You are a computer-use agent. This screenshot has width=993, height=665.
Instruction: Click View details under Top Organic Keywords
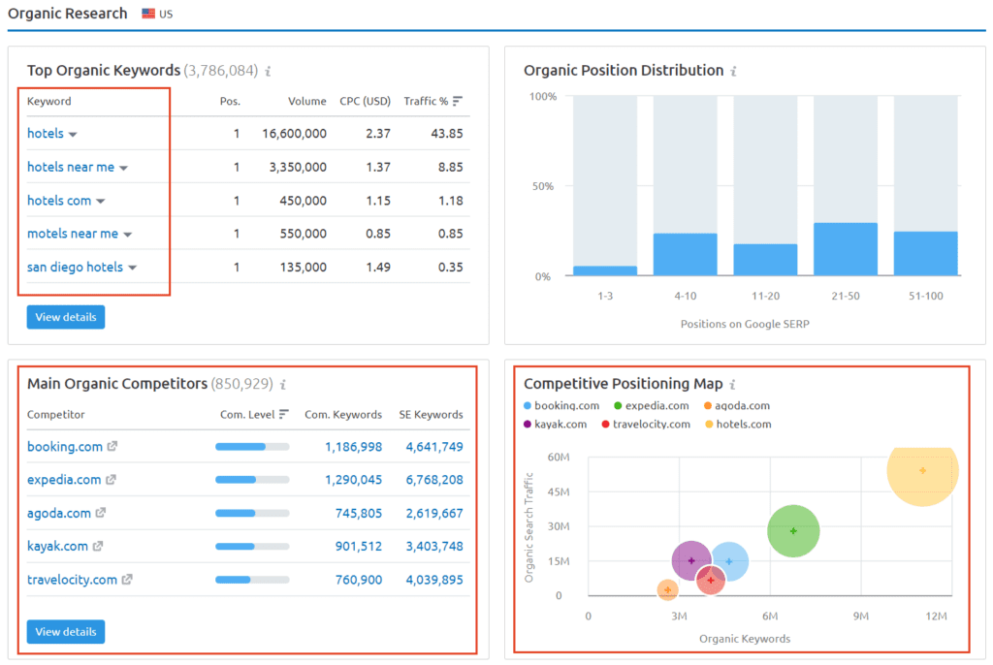tap(66, 317)
